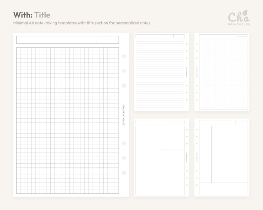263x210 pixels.
Task: Click the Cha Printables logo
Action: point(239,18)
